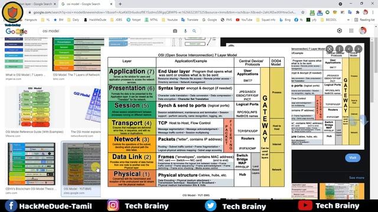
Task: Click the address bar URL field
Action: 164,12
